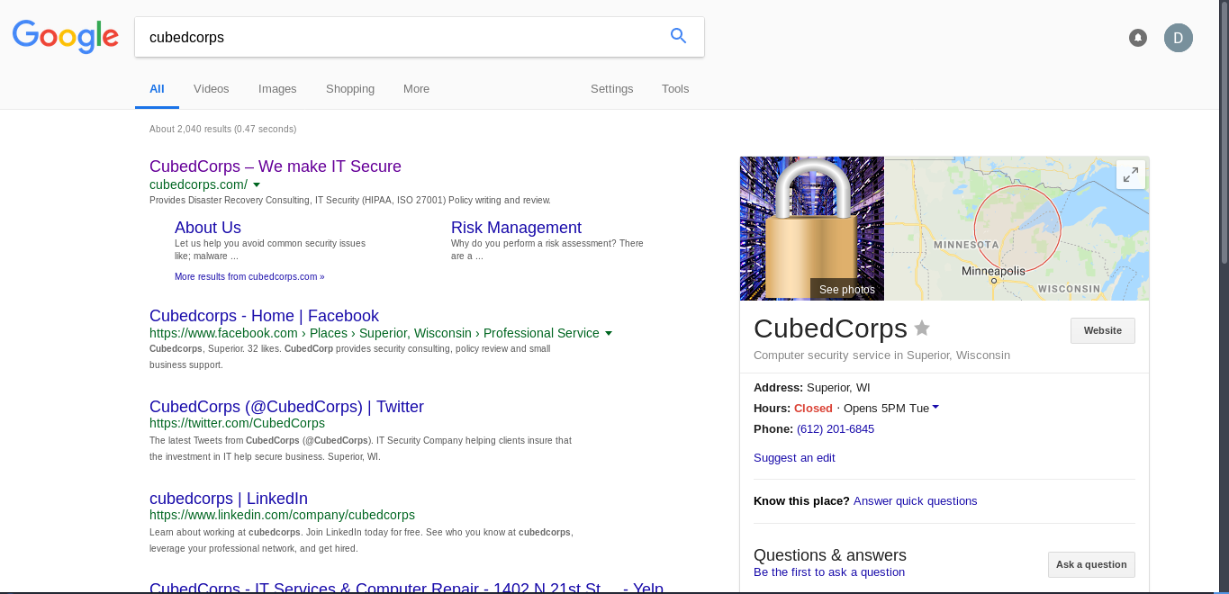Screen dimensions: 1229x594
Task: Switch to the Videos tab
Action: (x=212, y=89)
